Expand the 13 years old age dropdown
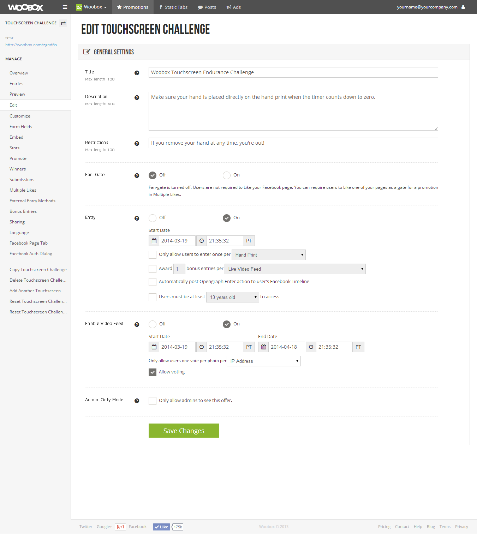 [233, 297]
